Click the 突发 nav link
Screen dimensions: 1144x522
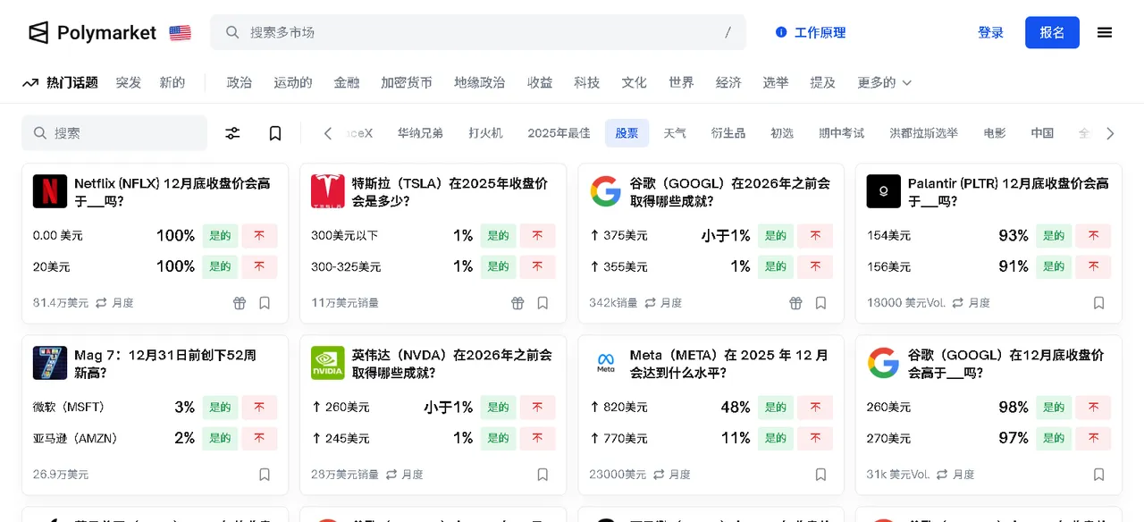pos(129,82)
